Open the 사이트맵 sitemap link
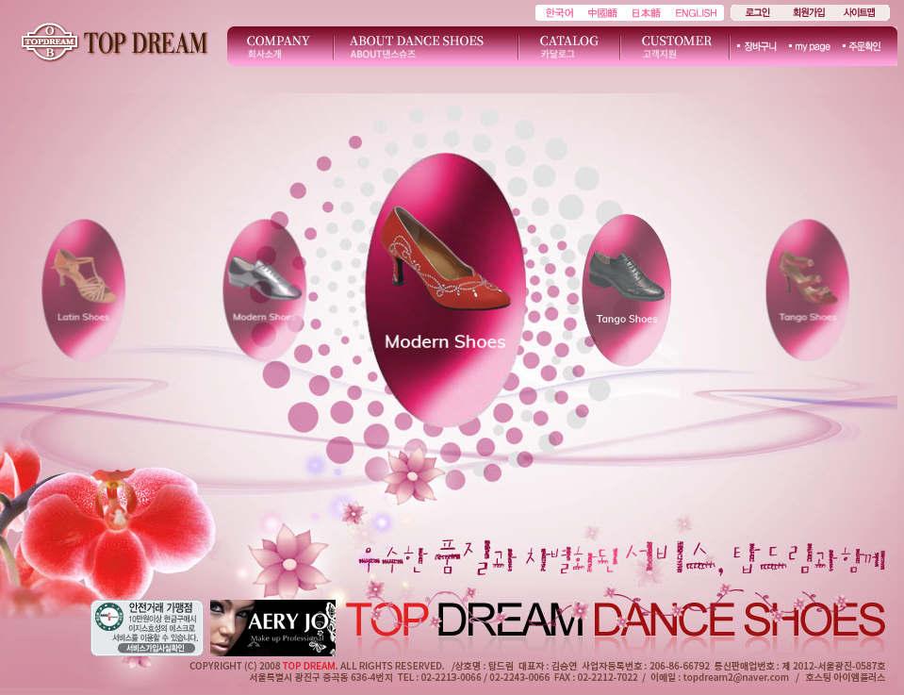 (x=859, y=12)
